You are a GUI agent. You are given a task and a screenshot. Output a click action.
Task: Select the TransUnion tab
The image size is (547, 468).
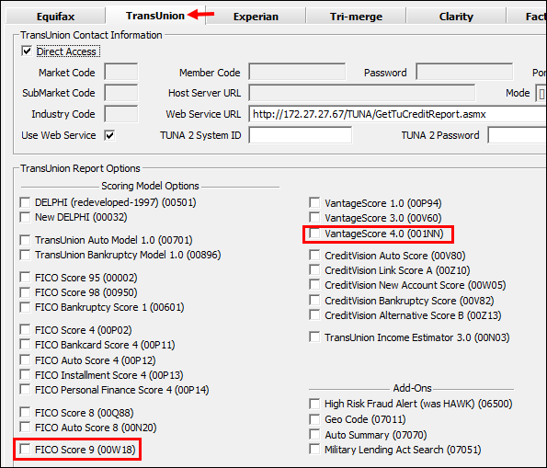155,16
